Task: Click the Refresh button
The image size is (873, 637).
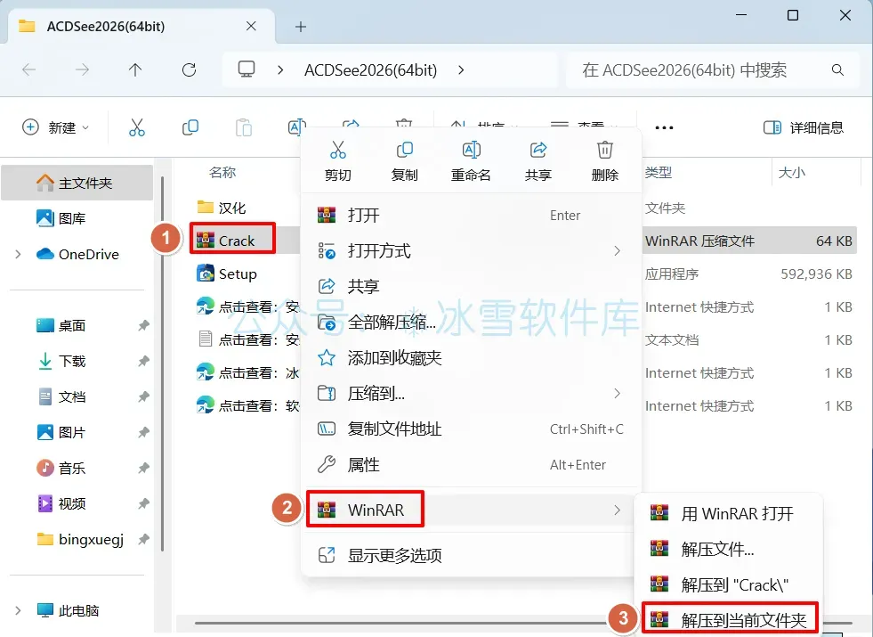Action: [x=190, y=70]
